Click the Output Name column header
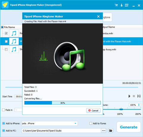 click(109, 27)
